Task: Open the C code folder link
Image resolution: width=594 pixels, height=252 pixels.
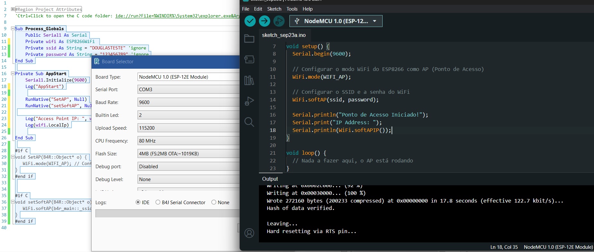Action: coord(177,16)
